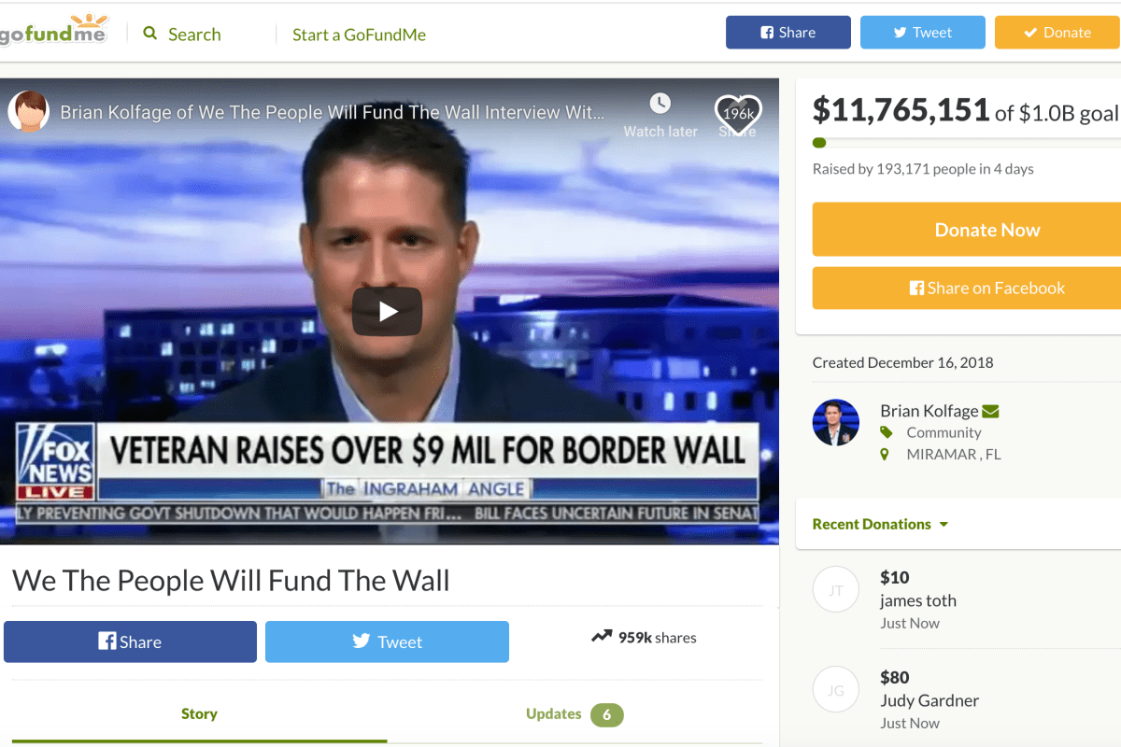The width and height of the screenshot is (1121, 747).
Task: Click the orange Donate Now button
Action: [x=967, y=230]
